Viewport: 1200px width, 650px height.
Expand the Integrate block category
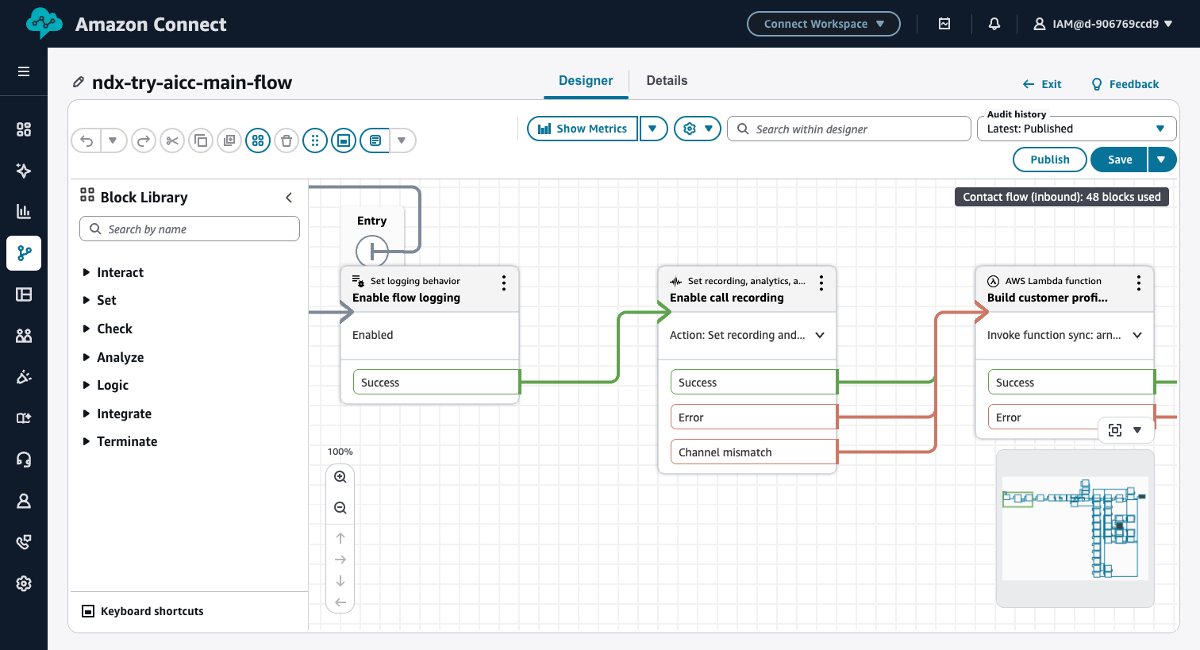[117, 413]
